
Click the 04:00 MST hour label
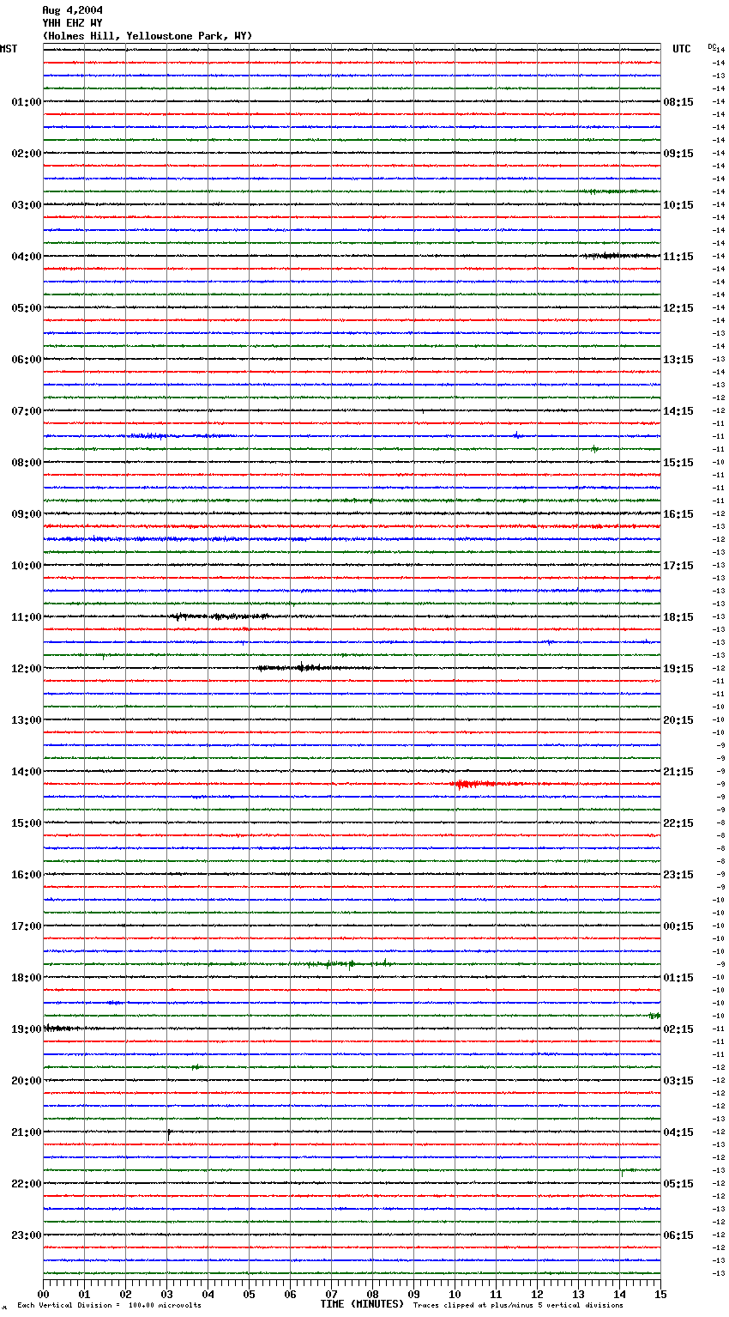click(x=27, y=257)
